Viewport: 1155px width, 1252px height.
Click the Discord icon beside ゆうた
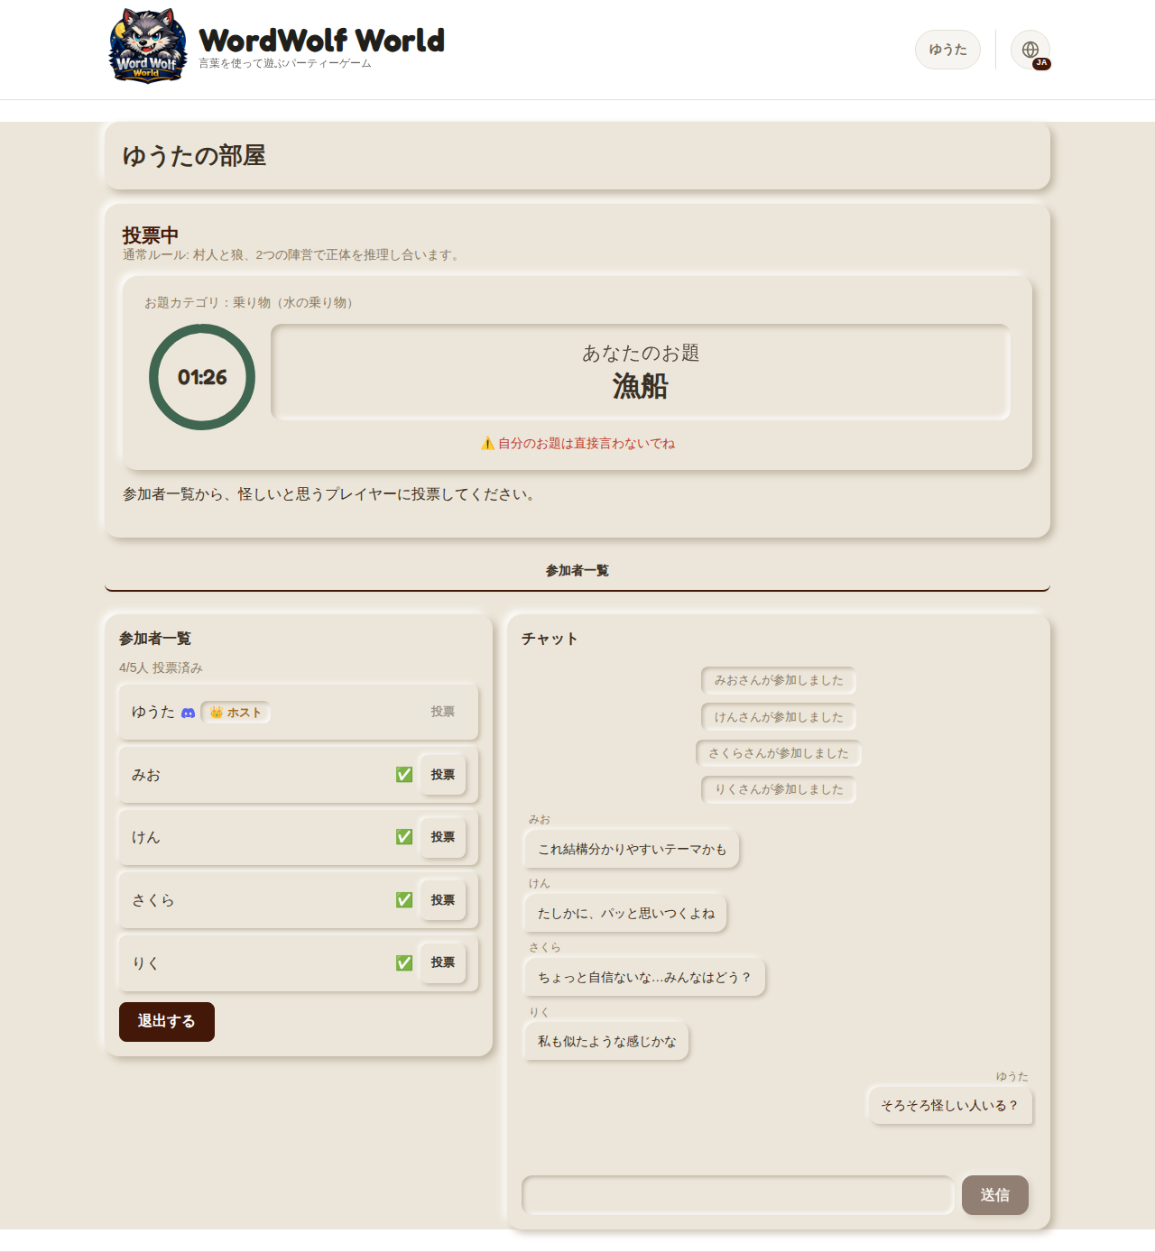(x=188, y=713)
